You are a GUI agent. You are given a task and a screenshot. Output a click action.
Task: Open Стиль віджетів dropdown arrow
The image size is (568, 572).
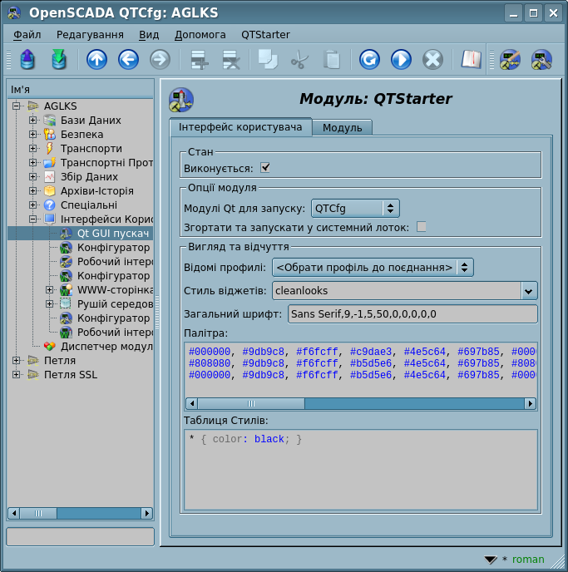529,291
